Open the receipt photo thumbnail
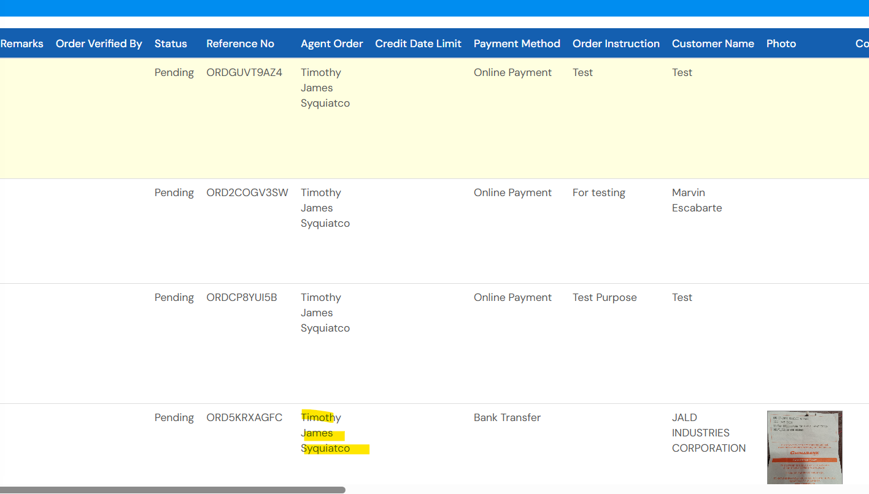The image size is (869, 494). (x=804, y=447)
